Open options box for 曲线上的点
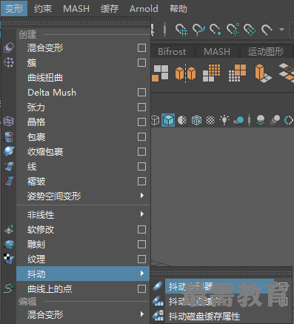Viewport: 294px width, 324px height. point(141,289)
